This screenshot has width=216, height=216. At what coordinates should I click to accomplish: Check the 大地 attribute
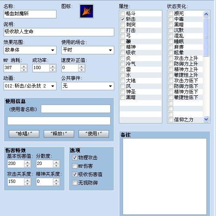tap(123, 81)
